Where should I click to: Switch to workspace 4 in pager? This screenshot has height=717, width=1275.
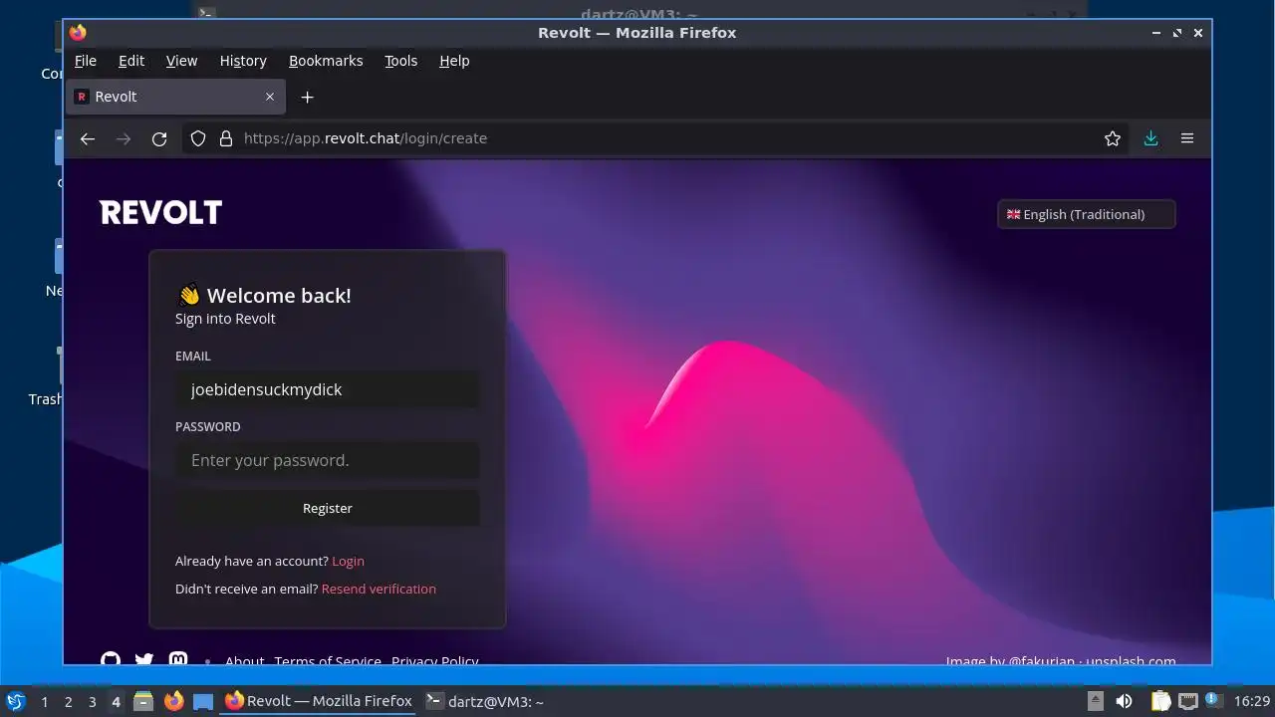(116, 701)
